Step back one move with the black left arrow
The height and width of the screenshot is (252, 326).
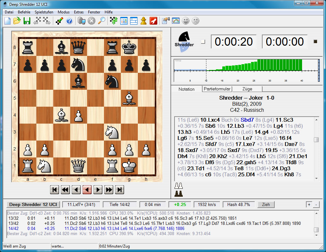76,190
